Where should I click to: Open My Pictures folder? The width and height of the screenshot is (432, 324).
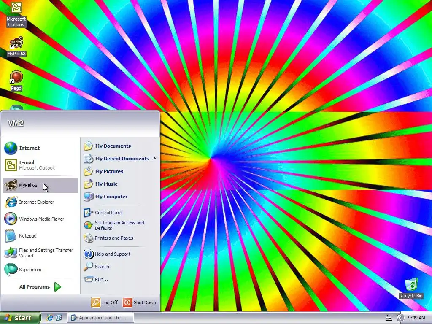(120, 171)
